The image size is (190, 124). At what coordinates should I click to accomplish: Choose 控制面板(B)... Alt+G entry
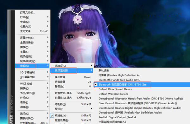[x=33, y=122]
